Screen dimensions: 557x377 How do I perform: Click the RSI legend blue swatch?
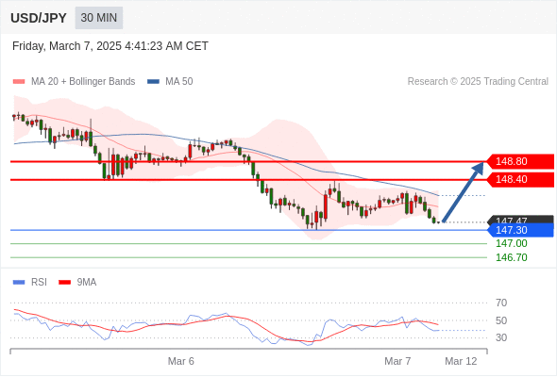pos(19,283)
